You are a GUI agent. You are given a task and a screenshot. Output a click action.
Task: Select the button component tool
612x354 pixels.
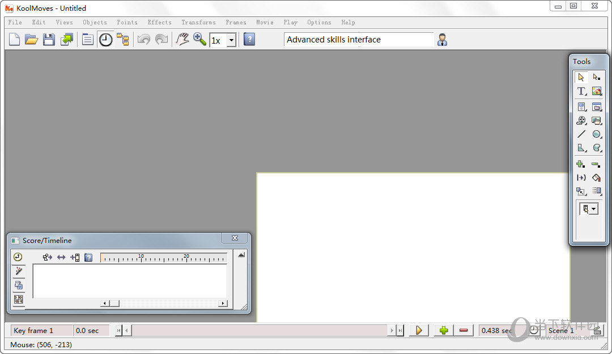click(581, 106)
